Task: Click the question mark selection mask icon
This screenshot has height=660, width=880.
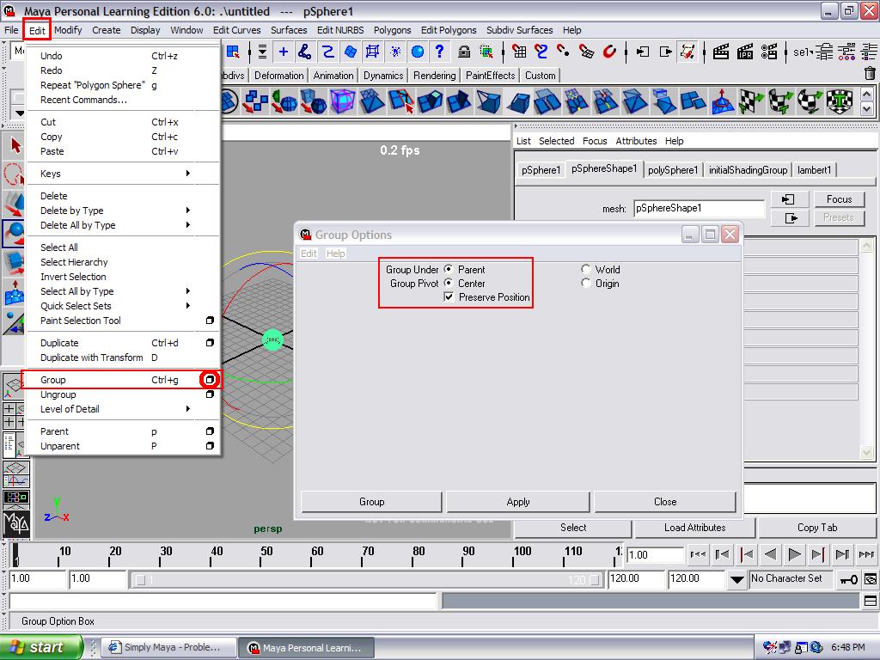Action: pyautogui.click(x=440, y=52)
